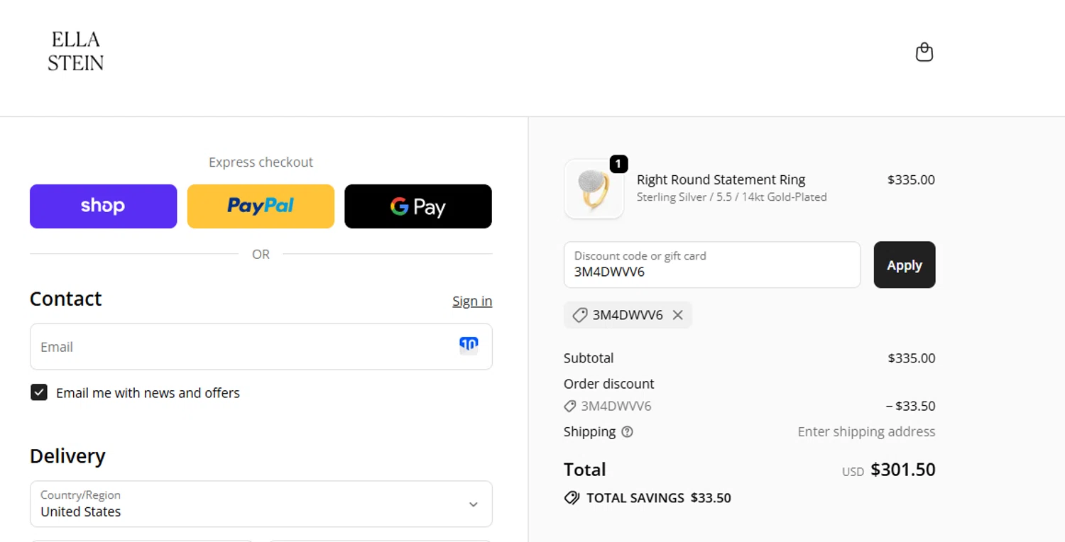1065x542 pixels.
Task: Pay with Shop Pay express checkout
Action: (x=103, y=206)
